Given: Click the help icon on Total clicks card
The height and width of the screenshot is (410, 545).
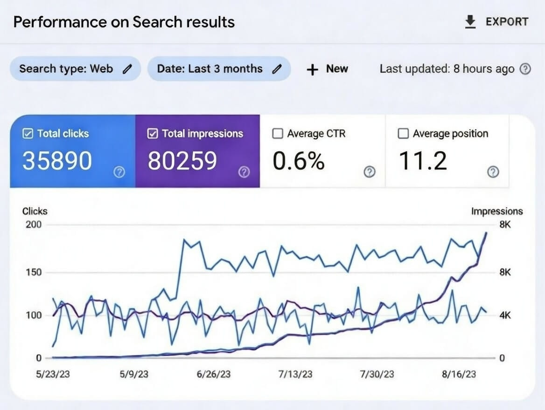Looking at the screenshot, I should (119, 172).
